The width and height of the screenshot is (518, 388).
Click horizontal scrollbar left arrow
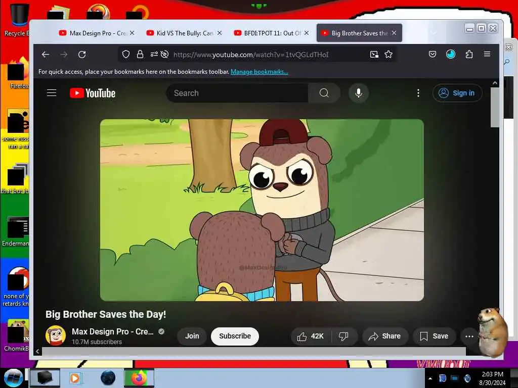[x=37, y=352]
